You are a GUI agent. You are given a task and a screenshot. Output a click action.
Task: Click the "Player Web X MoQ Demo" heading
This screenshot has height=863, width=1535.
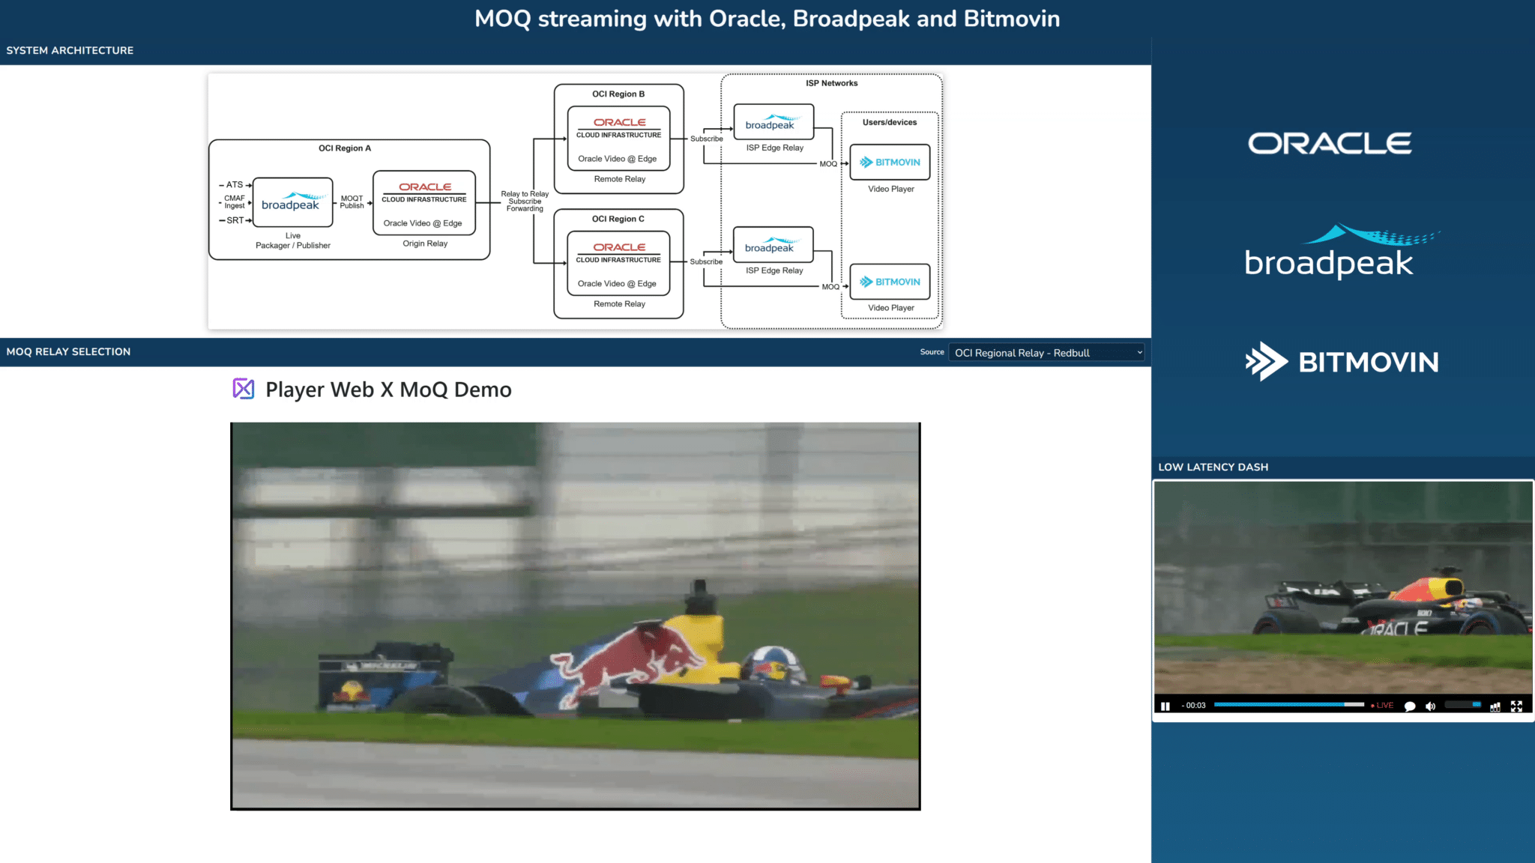[388, 390]
